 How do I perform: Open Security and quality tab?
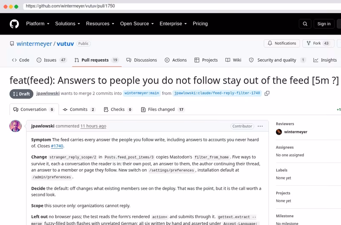(277, 60)
